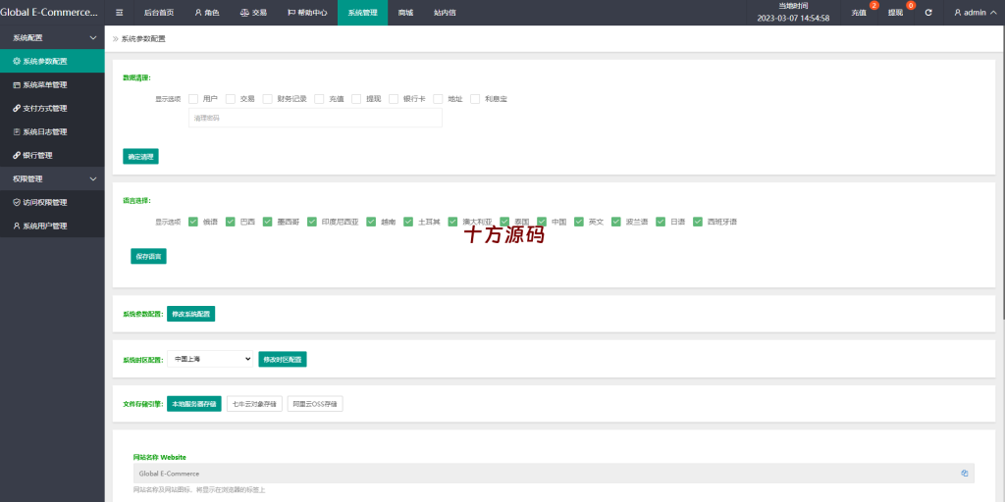Click shield icon beside 访问权限管理

click(x=17, y=202)
